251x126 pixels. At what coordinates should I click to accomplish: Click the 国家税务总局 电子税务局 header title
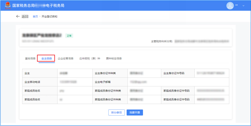tap(38, 5)
